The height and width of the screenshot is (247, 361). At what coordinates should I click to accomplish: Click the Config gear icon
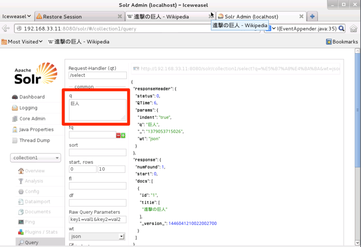(21, 192)
